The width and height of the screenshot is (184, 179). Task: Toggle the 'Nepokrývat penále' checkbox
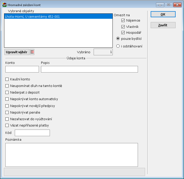7,112
